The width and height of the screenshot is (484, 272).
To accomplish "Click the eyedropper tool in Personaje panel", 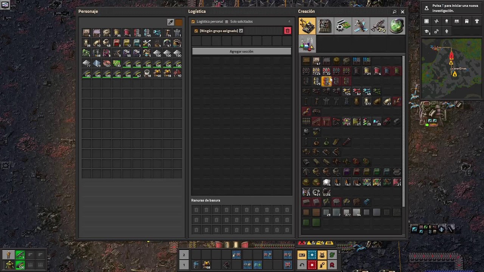I will click(171, 22).
